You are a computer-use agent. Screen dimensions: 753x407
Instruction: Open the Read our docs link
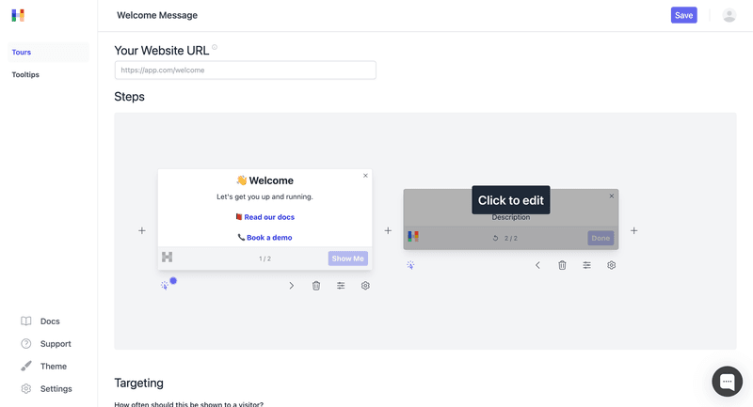pyautogui.click(x=268, y=217)
